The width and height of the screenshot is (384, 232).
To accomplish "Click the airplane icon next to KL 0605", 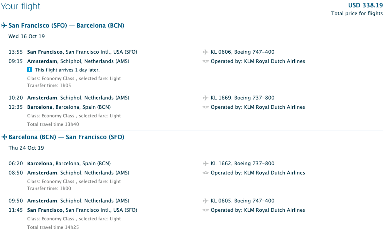I will [x=206, y=201].
